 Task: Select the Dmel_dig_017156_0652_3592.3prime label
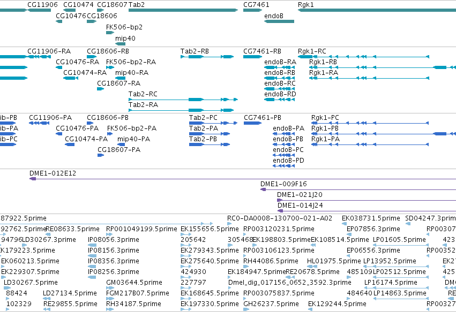(290, 283)
